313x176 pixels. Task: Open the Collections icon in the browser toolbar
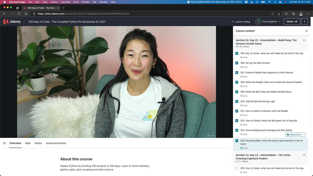pos(293,14)
